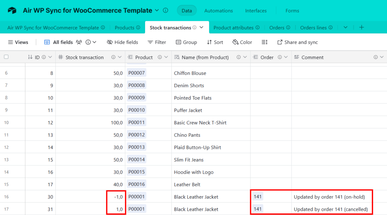Screen dimensions: 387x215
Task: Select the Orders table tab
Action: pyautogui.click(x=277, y=28)
